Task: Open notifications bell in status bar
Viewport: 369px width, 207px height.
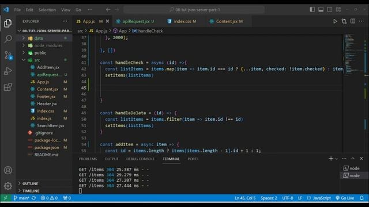Action: (x=362, y=198)
